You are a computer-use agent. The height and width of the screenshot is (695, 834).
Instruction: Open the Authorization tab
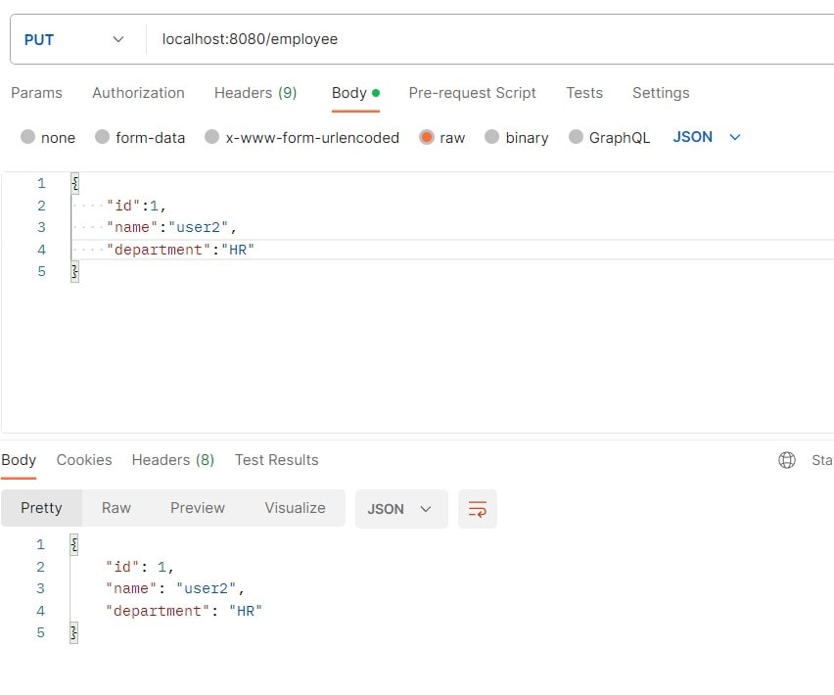tap(138, 93)
